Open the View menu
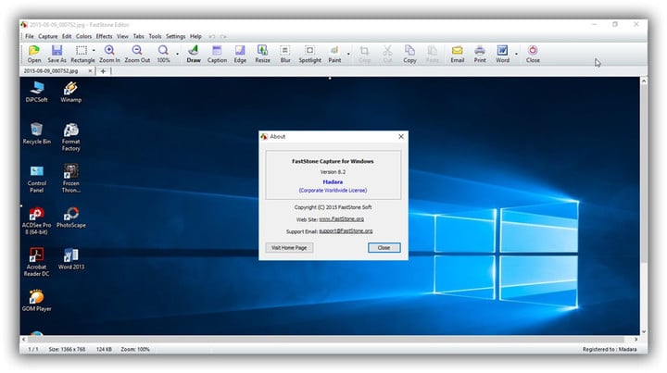The image size is (667, 373). pyautogui.click(x=122, y=36)
